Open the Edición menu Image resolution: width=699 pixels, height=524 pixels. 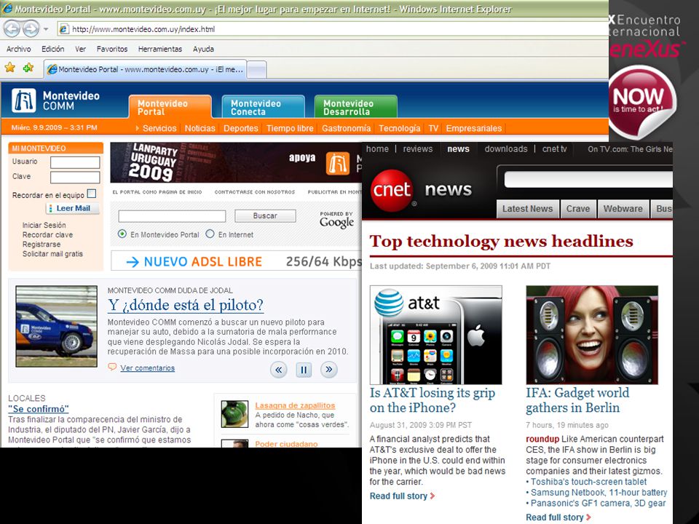52,49
